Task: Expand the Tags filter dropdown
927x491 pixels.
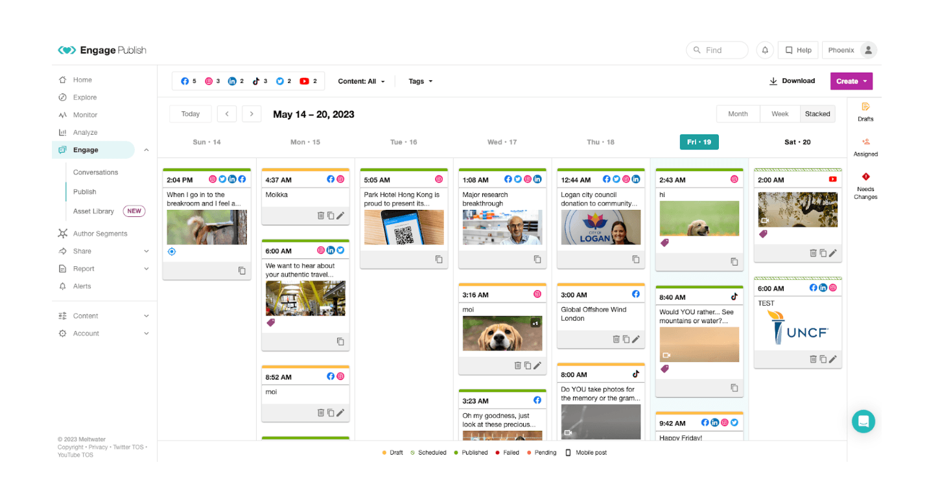Action: [x=420, y=82]
